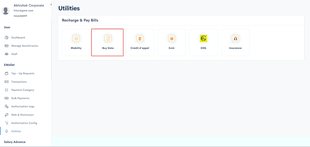This screenshot has width=310, height=147.
Task: Click the User section heading
Action: pos(7,27)
